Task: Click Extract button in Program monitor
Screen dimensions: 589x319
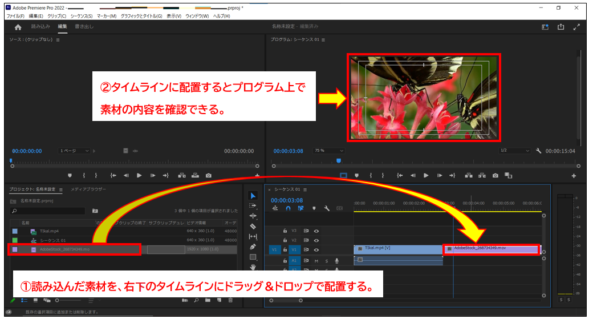Action: pyautogui.click(x=482, y=175)
